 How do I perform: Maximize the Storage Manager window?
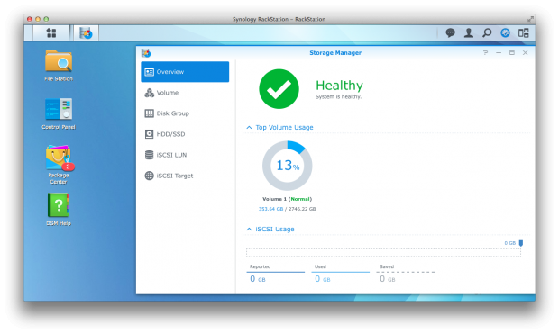click(x=511, y=53)
